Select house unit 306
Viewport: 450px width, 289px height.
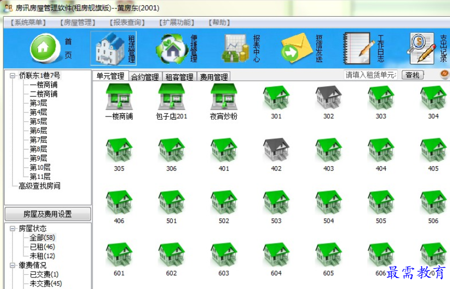[x=172, y=150]
